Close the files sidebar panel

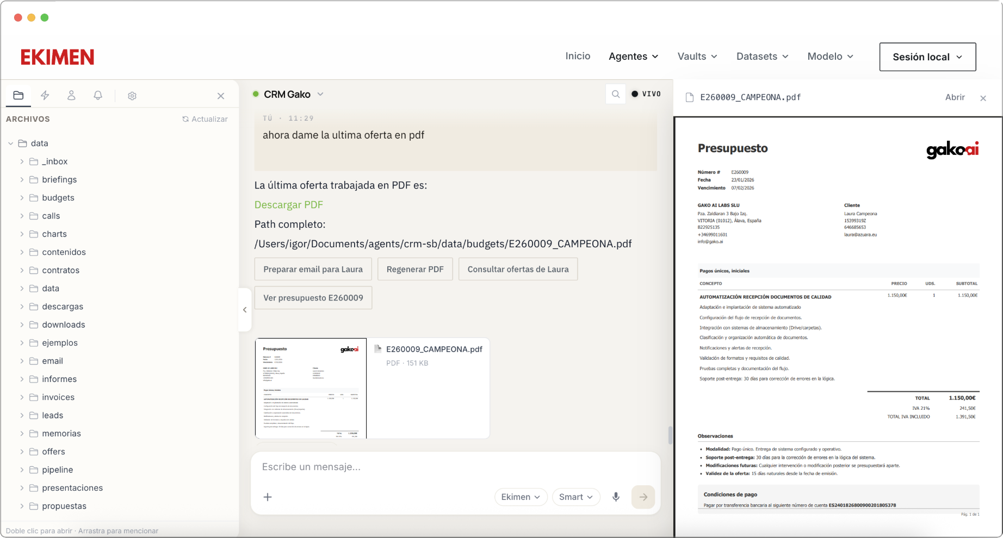[221, 96]
